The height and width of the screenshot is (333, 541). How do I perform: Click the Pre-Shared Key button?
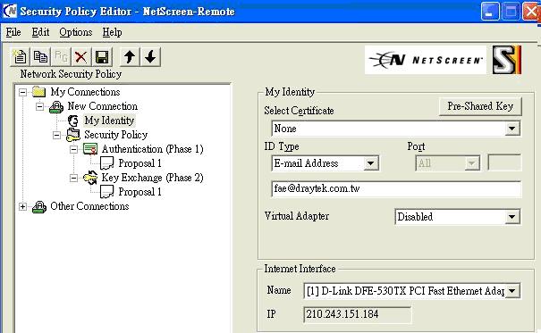[480, 106]
